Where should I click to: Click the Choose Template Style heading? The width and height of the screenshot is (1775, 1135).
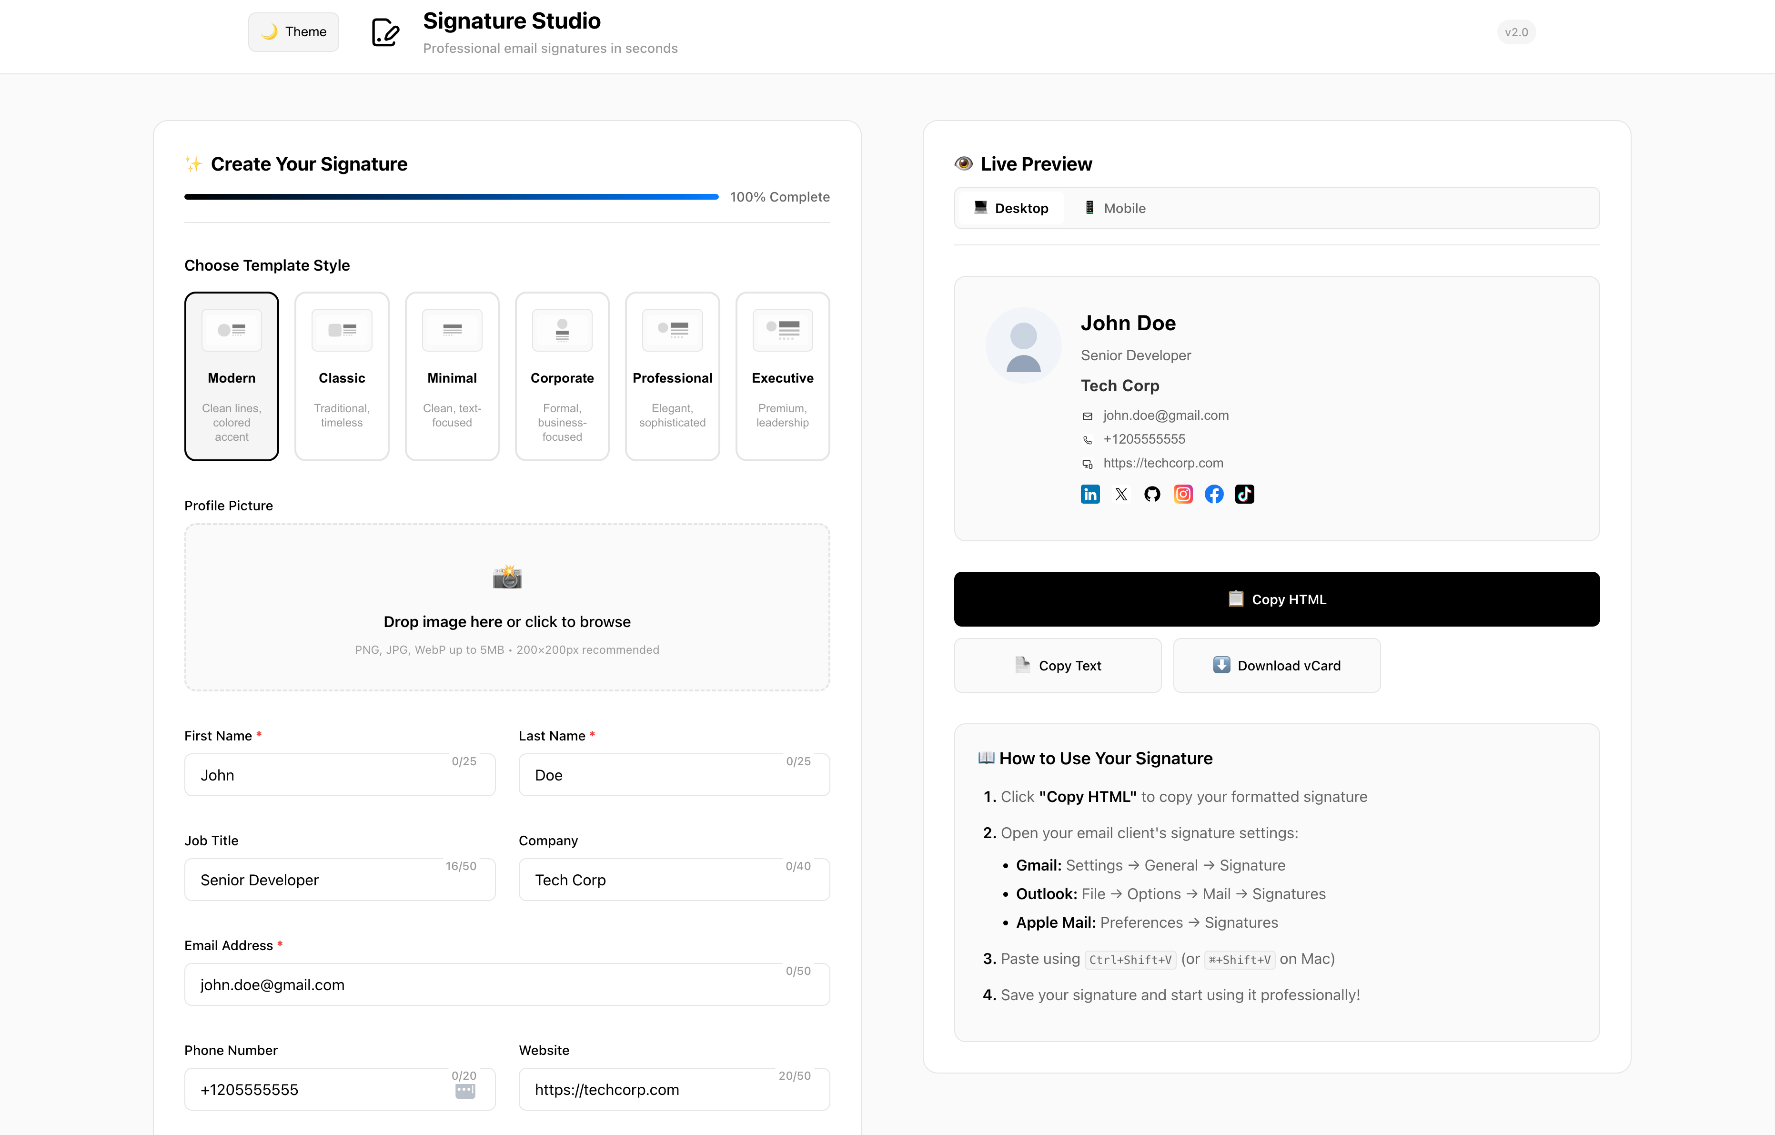click(267, 265)
